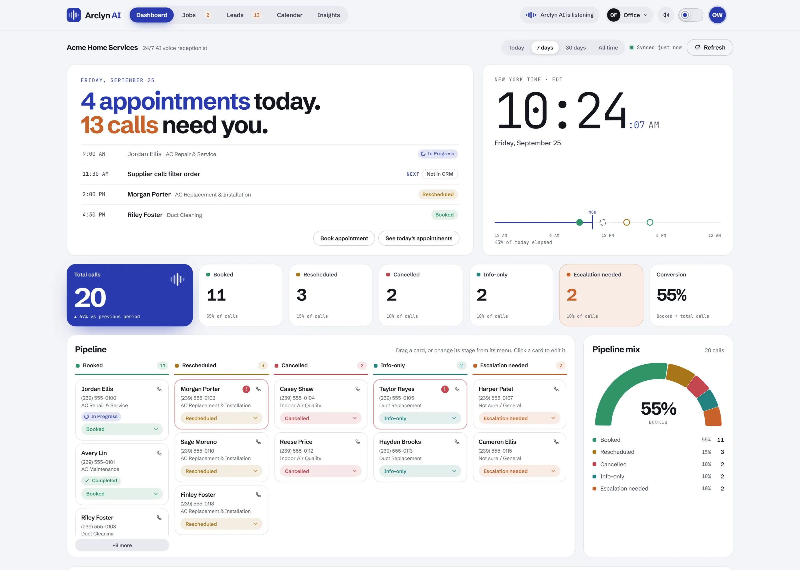Click the filled green timeline marker
800x570 pixels.
pyautogui.click(x=579, y=222)
